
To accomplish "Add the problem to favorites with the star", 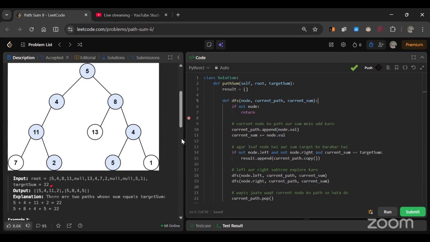I will click(x=58, y=226).
